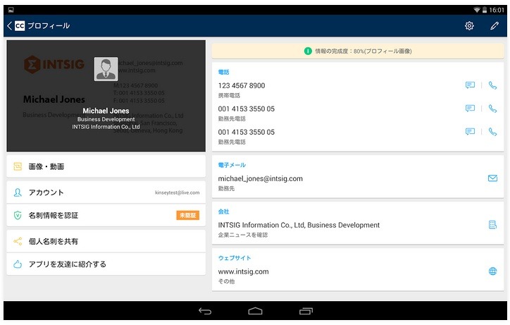The image size is (510, 325).
Task: Tap the shield icon for 名刺情報を認証
Action: (x=18, y=215)
